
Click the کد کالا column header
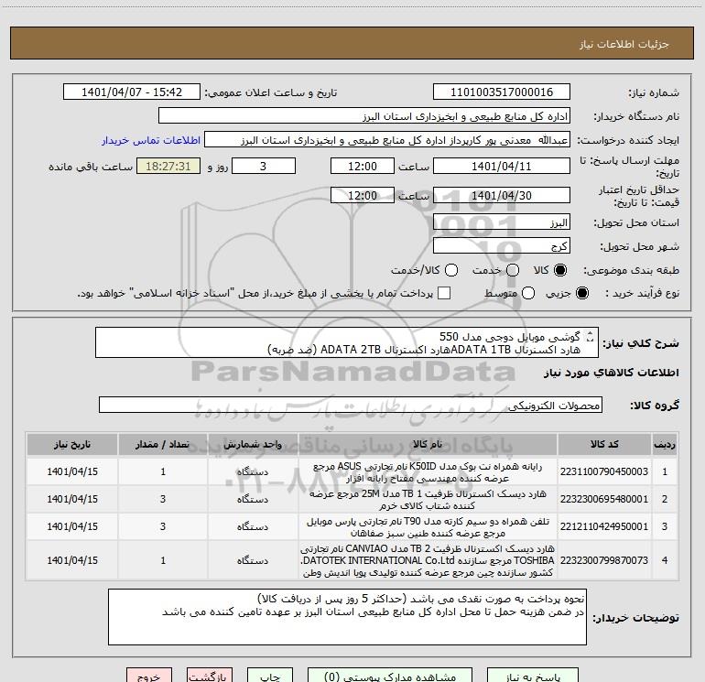click(604, 444)
